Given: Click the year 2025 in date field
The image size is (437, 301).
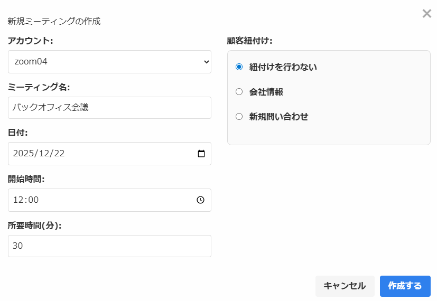Looking at the screenshot, I should click(23, 154).
